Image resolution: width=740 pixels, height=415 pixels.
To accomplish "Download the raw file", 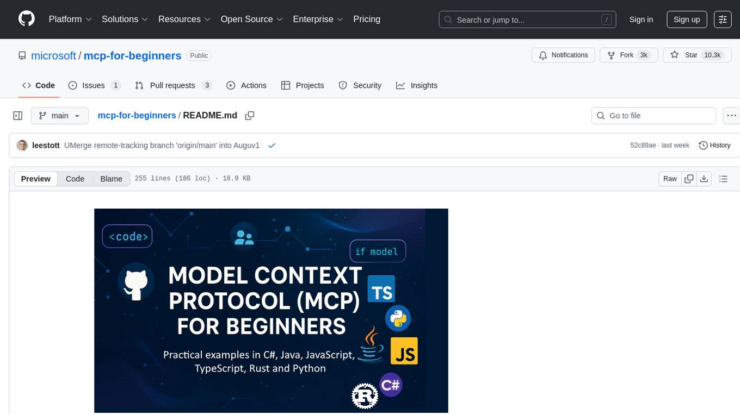I will (704, 179).
